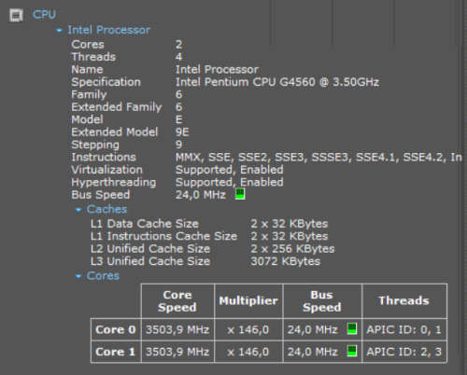Click the Instructions list MMX, SSE text
The image size is (467, 375).
pos(318,157)
